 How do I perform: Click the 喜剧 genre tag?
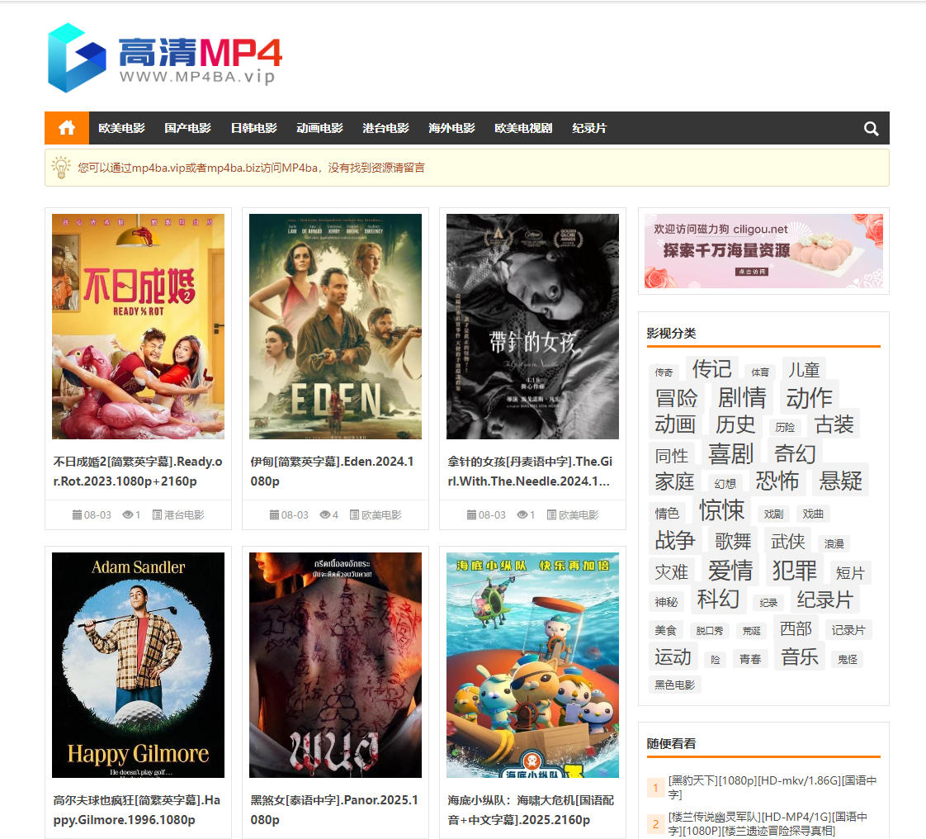730,453
